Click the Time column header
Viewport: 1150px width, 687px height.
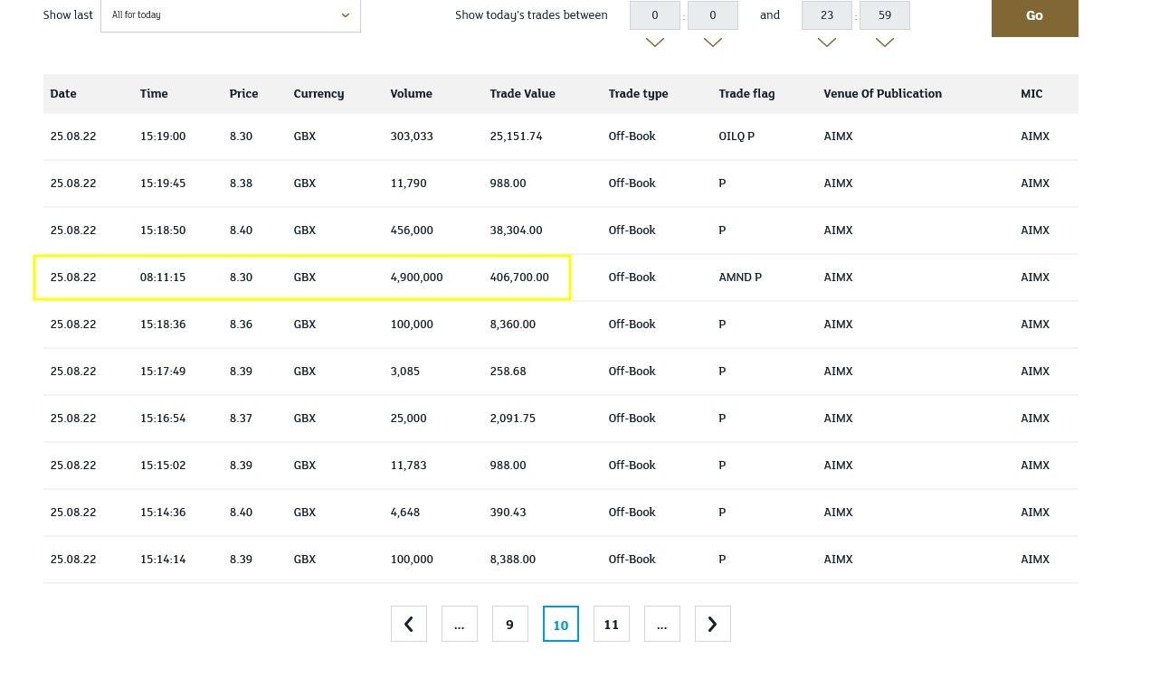click(x=154, y=93)
